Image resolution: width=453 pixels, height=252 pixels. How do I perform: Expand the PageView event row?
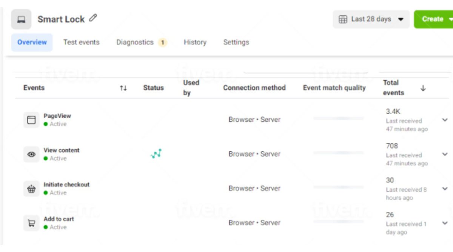[x=445, y=120]
